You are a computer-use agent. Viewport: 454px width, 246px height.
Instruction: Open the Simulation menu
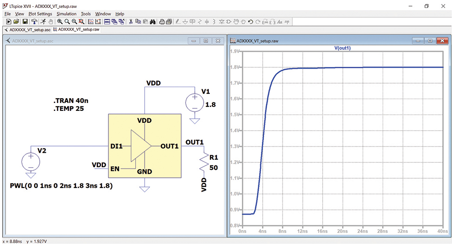[67, 14]
